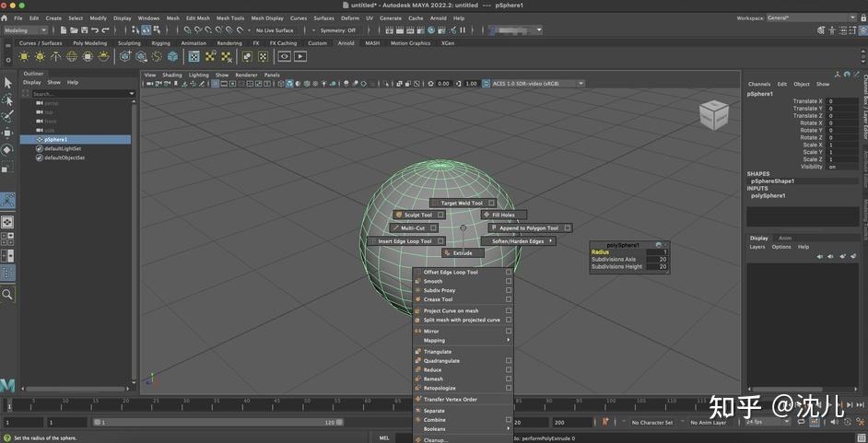Open the Mesh Tools menu

229,18
